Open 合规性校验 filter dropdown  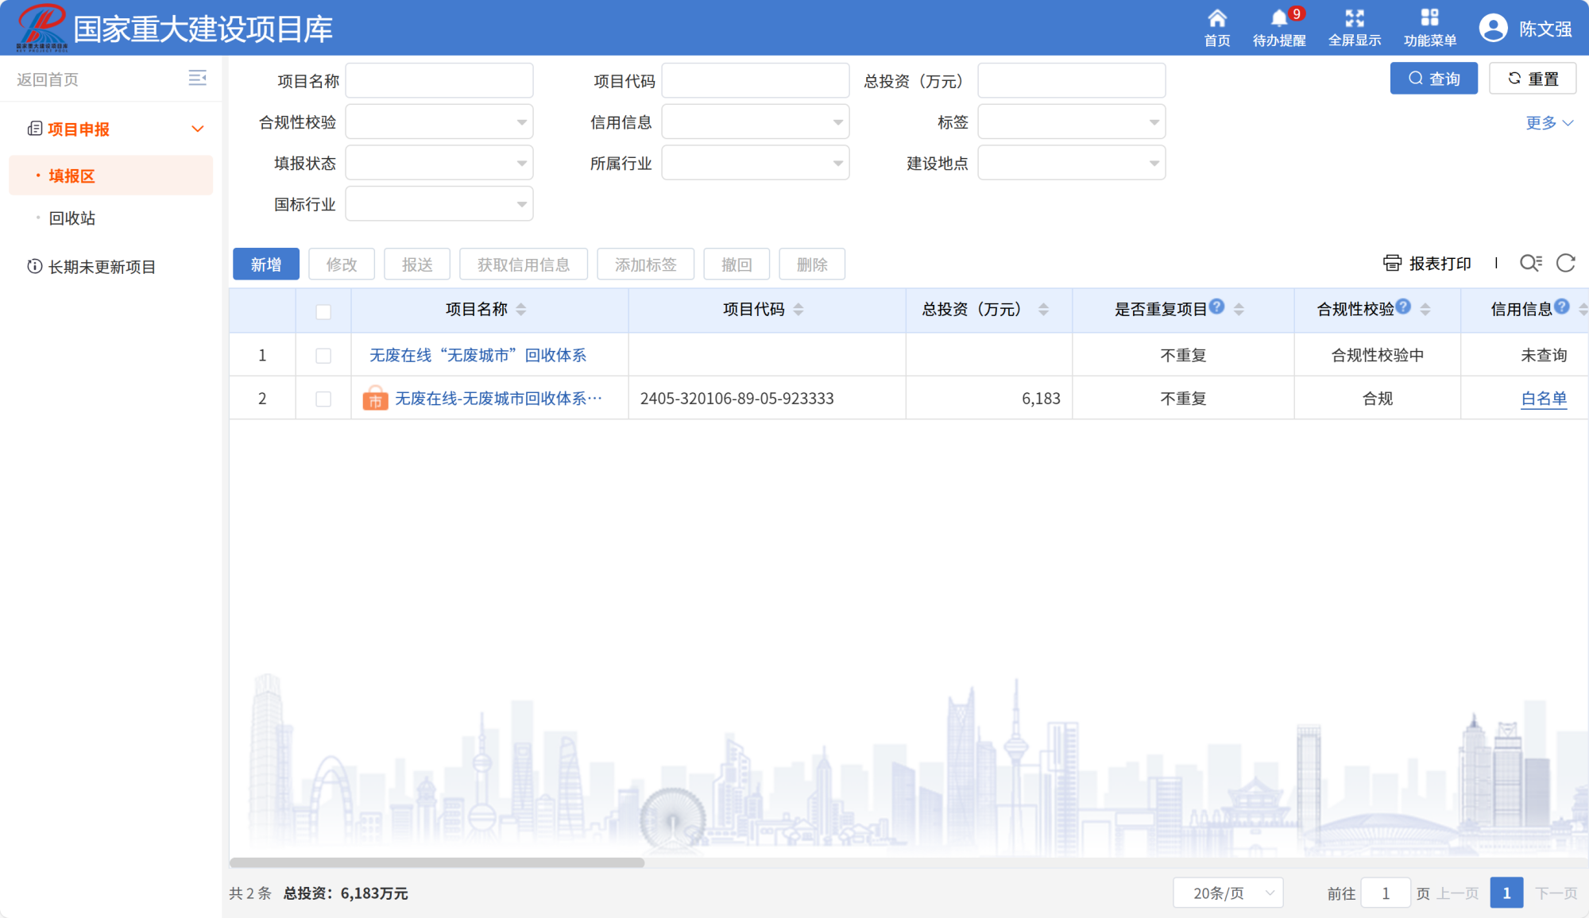439,122
